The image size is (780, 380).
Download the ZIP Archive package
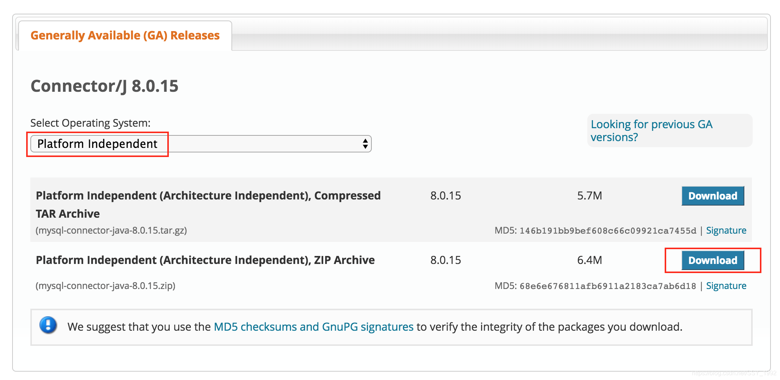pyautogui.click(x=713, y=260)
